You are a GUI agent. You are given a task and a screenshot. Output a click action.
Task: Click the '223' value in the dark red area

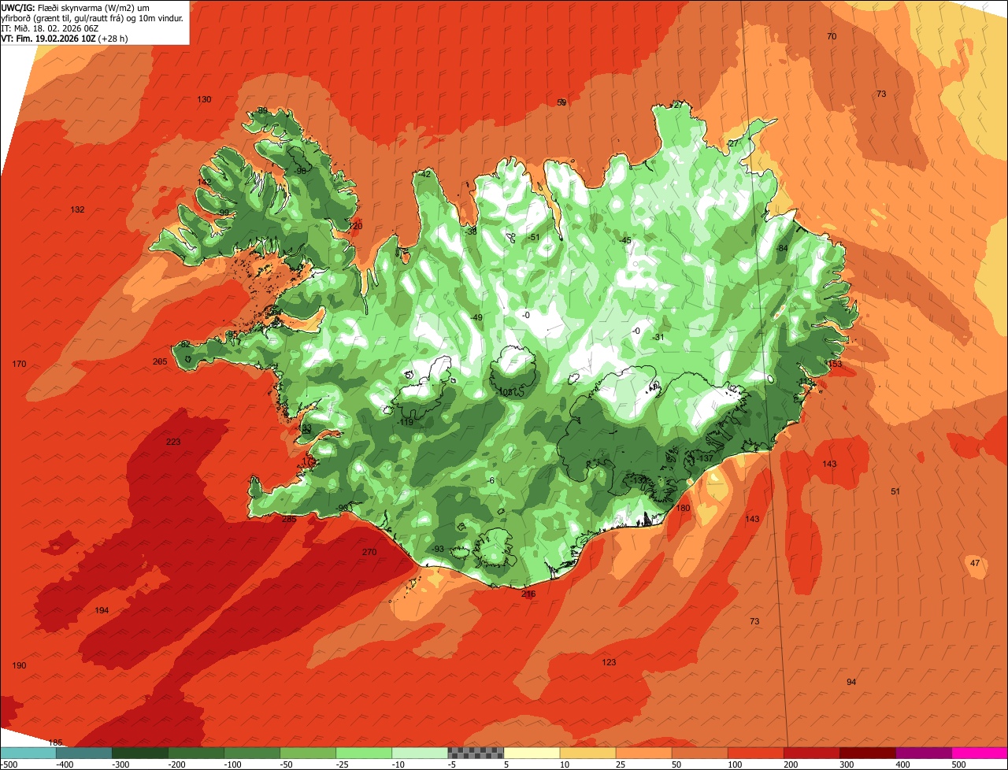point(173,442)
